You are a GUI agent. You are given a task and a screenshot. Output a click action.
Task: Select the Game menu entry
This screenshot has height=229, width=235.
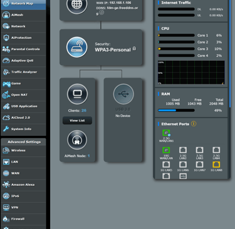(23, 84)
